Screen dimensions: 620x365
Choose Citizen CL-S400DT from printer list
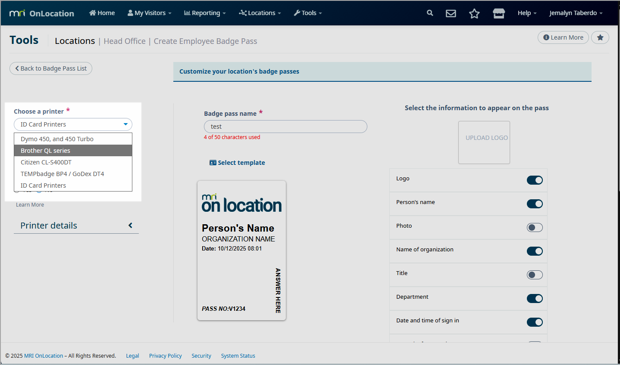click(x=73, y=162)
